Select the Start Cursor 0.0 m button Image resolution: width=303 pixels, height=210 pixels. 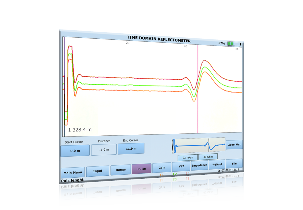coord(75,150)
